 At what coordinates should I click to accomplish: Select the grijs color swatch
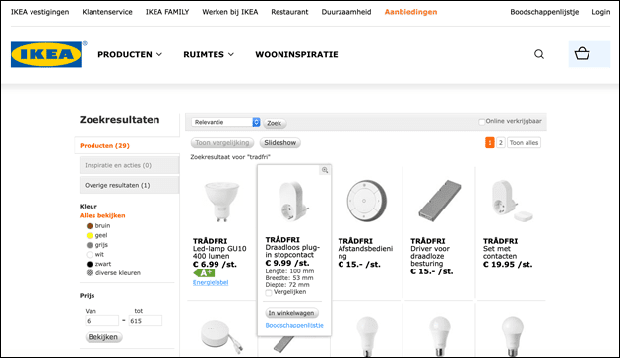pyautogui.click(x=90, y=245)
